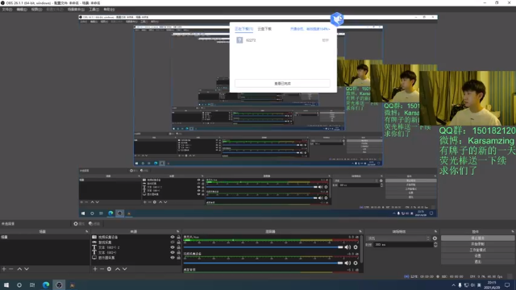
Task: Lock the window capture source
Action: click(x=179, y=242)
